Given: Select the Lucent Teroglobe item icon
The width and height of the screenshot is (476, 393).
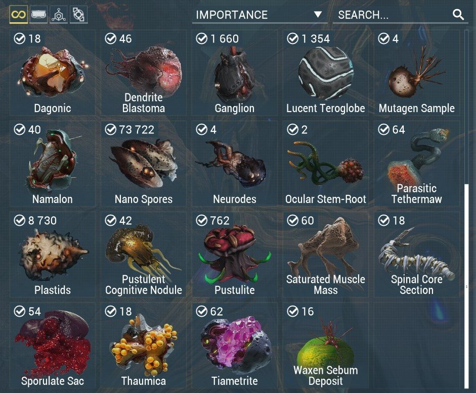Looking at the screenshot, I should click(x=325, y=73).
